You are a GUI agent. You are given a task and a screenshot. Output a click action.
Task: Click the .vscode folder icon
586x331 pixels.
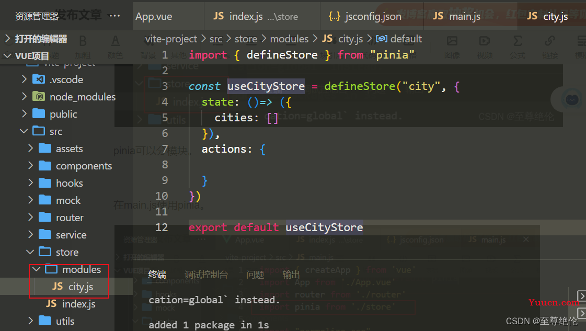39,79
